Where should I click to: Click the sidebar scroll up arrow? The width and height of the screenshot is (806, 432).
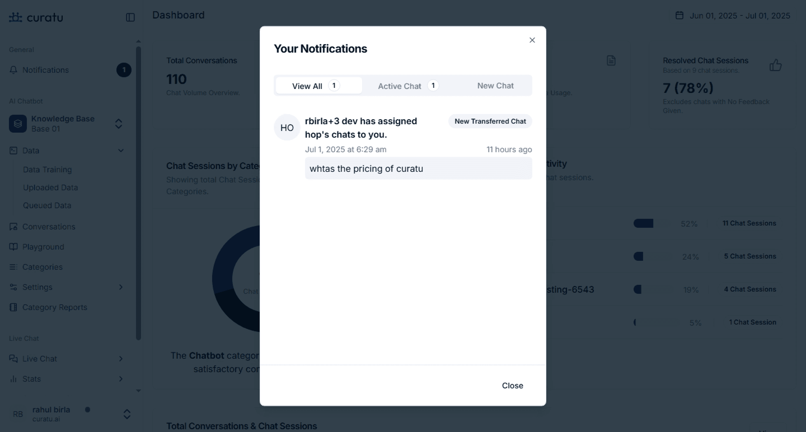pos(138,41)
